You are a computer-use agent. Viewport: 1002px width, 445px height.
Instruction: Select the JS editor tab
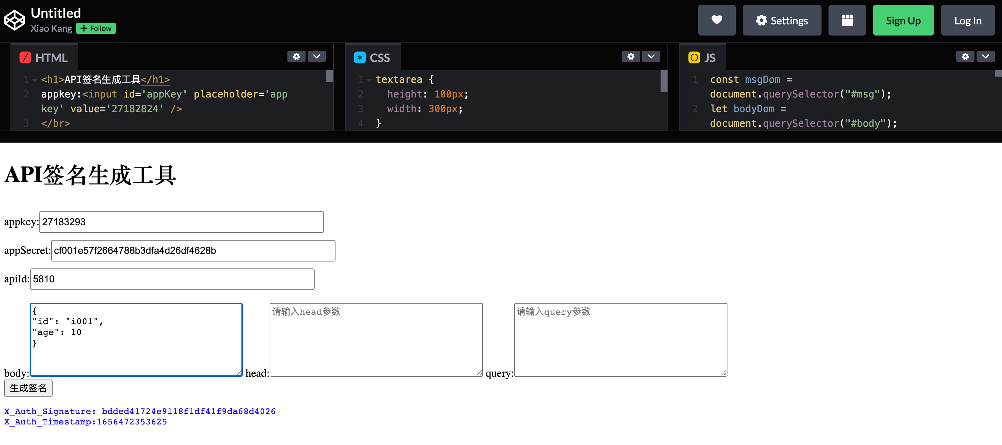[x=702, y=57]
